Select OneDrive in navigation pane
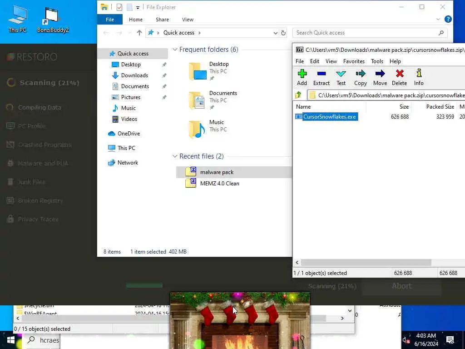Screen dimensions: 465x349 point(129,134)
